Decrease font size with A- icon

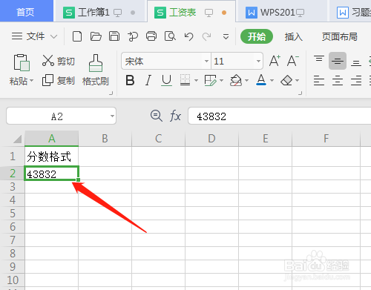293,61
